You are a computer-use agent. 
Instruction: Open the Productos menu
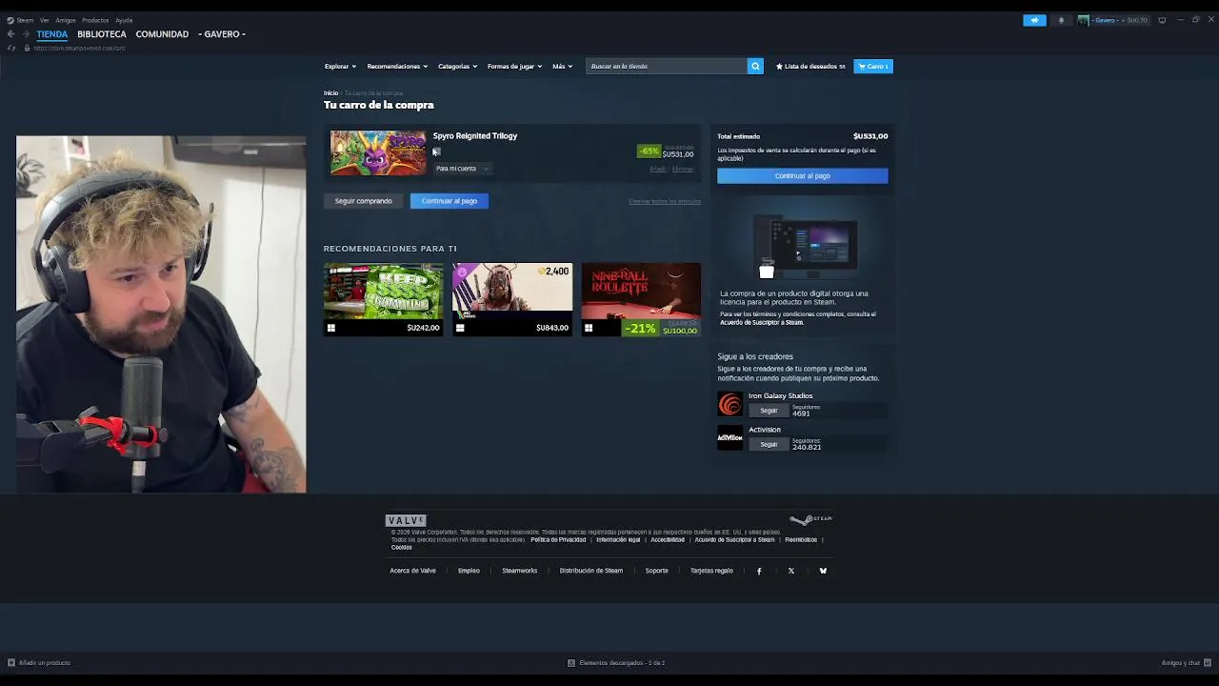(x=95, y=20)
